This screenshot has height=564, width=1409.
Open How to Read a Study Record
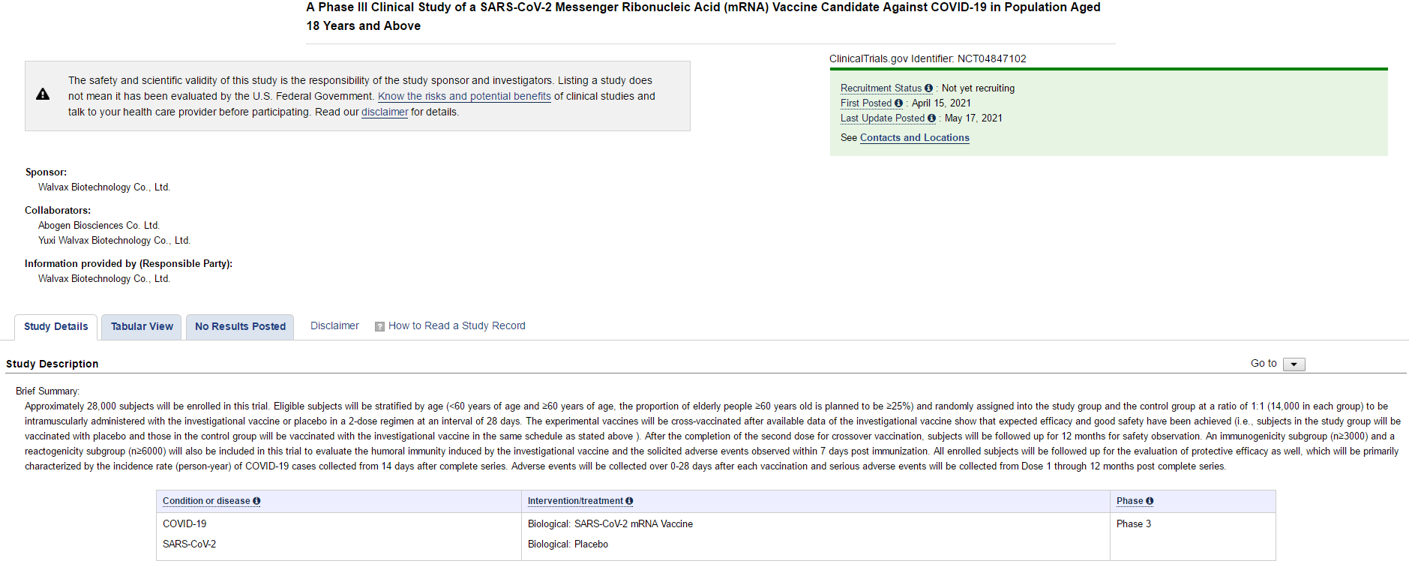(x=457, y=325)
